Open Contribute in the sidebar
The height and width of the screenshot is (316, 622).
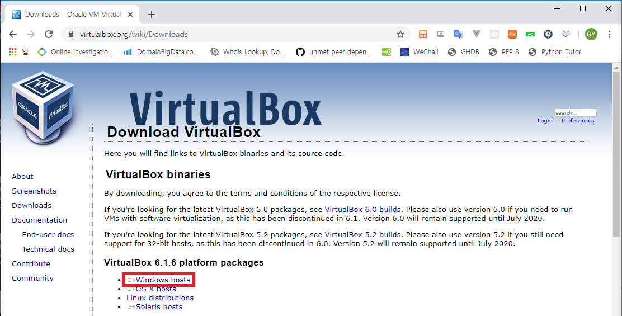pos(31,263)
